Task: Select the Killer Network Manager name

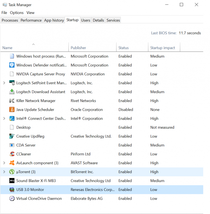Action: coord(36,101)
